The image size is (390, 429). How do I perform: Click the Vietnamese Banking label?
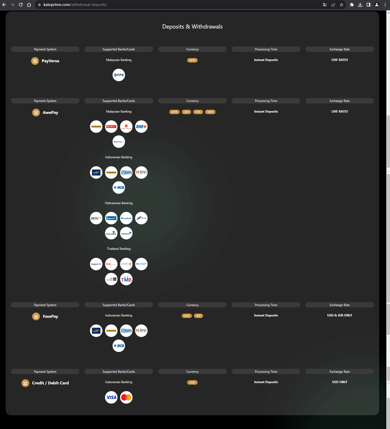pos(119,203)
